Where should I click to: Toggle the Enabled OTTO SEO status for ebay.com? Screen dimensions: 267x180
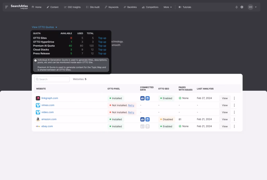[x=166, y=126]
